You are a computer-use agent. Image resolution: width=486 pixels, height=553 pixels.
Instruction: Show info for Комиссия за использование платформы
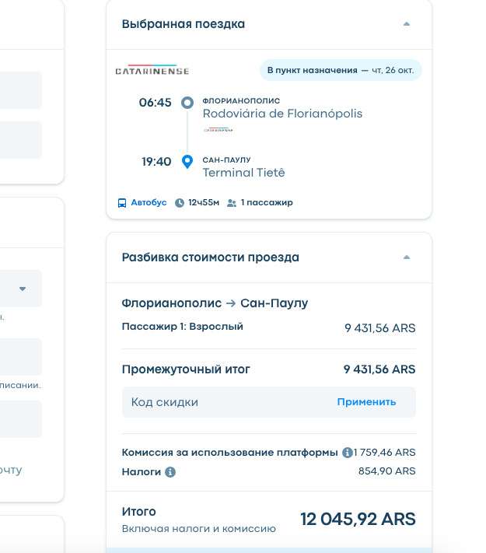[x=347, y=452]
